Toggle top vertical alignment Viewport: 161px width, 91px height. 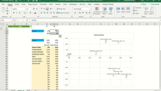42,9
